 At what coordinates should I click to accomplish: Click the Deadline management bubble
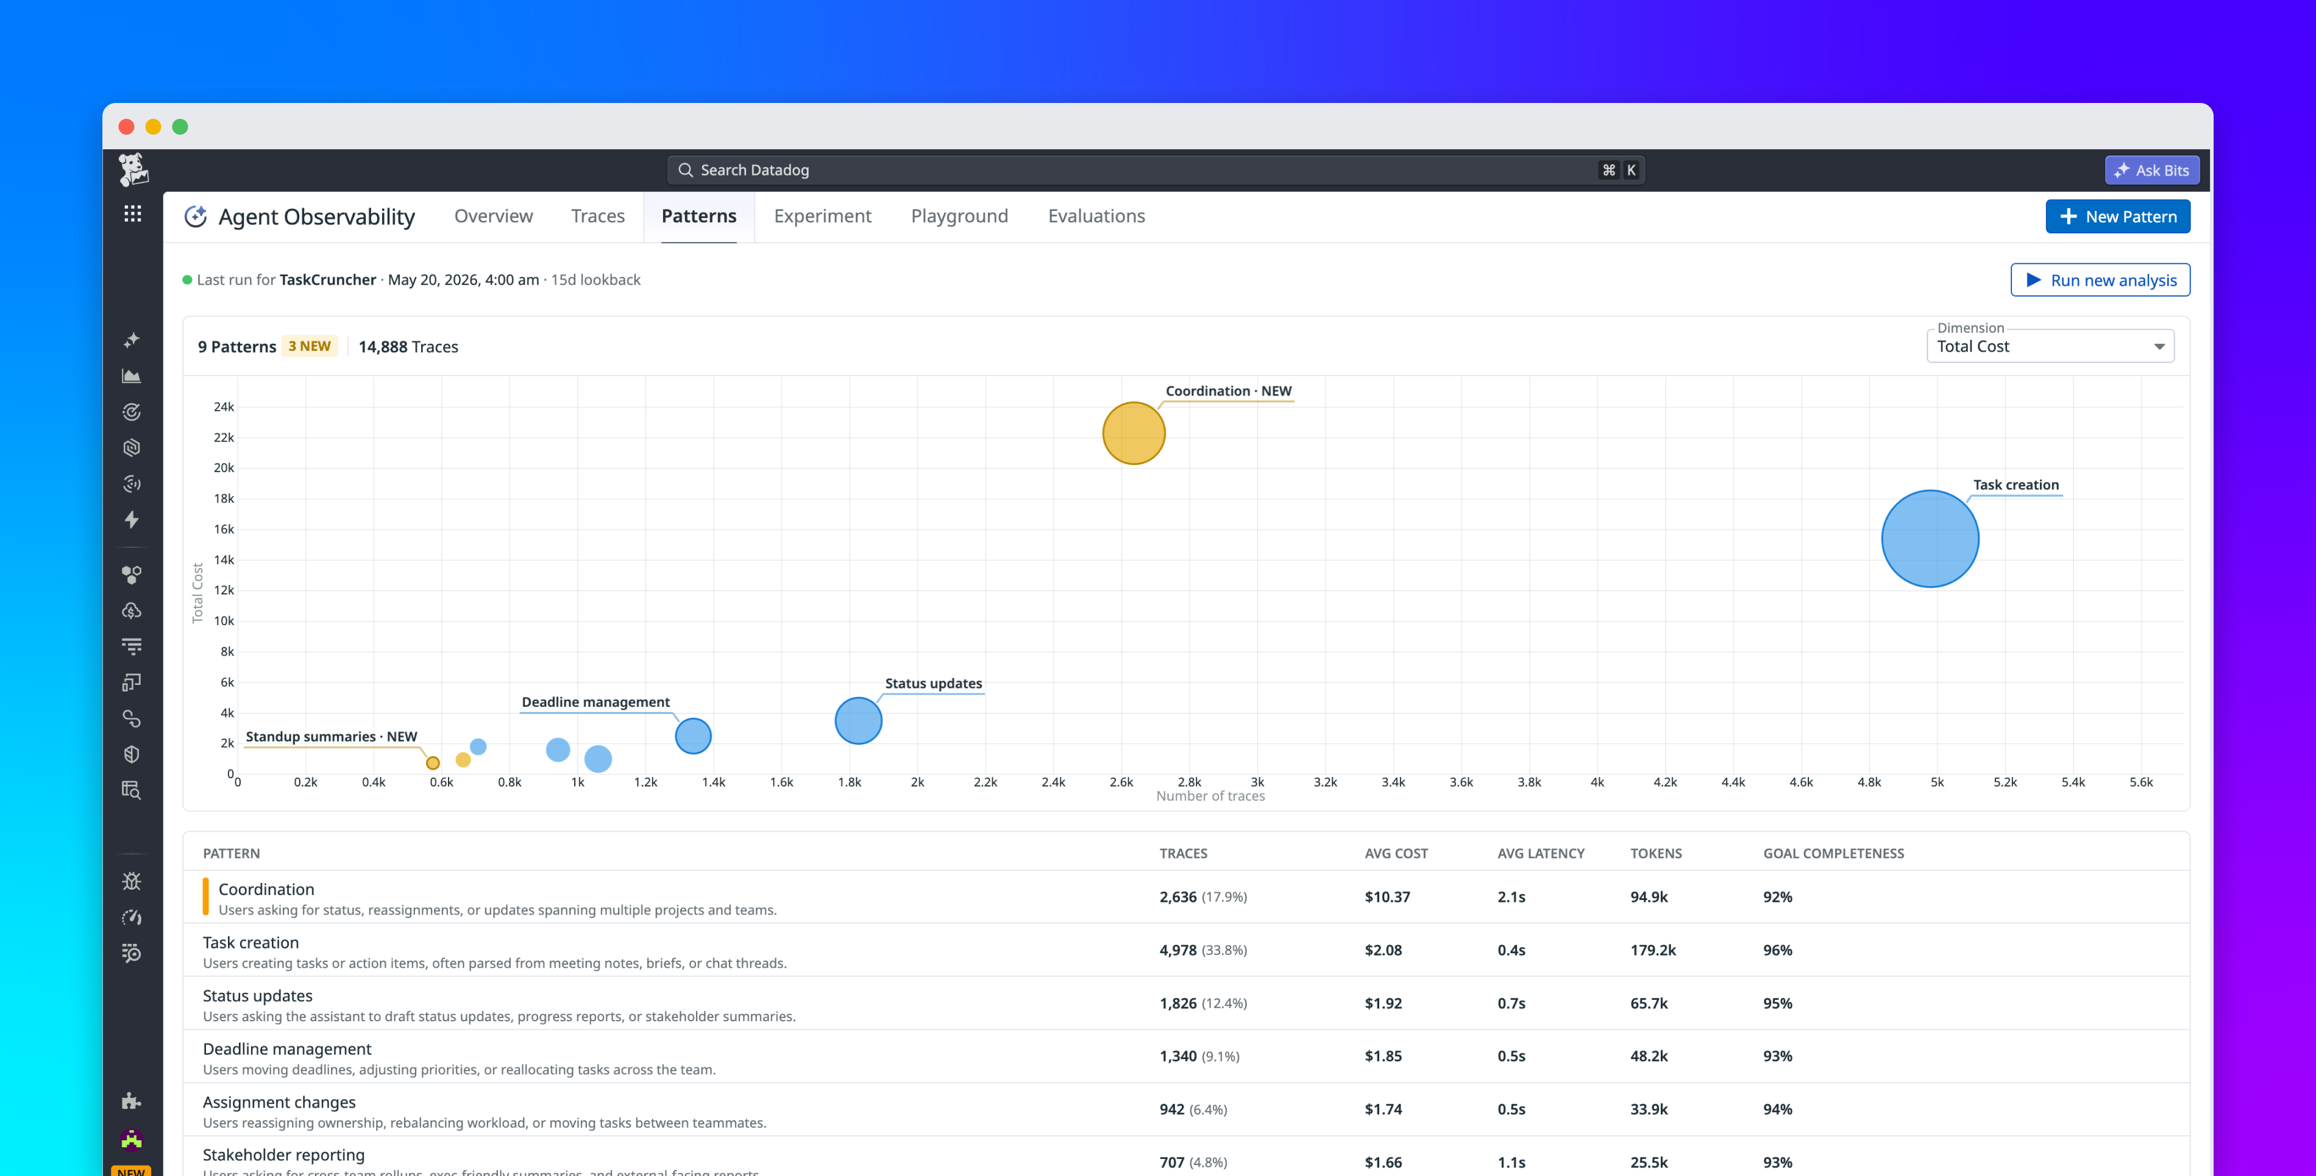click(x=693, y=736)
